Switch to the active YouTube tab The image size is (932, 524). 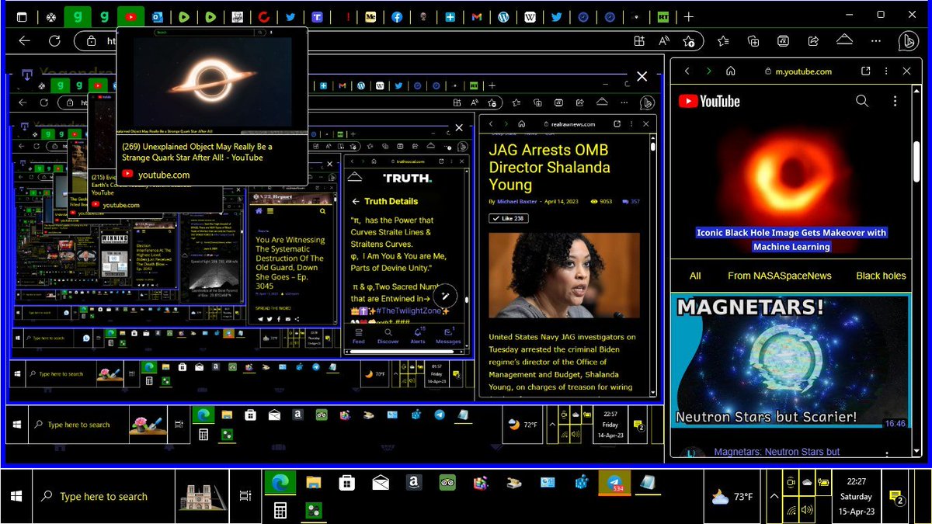point(130,16)
